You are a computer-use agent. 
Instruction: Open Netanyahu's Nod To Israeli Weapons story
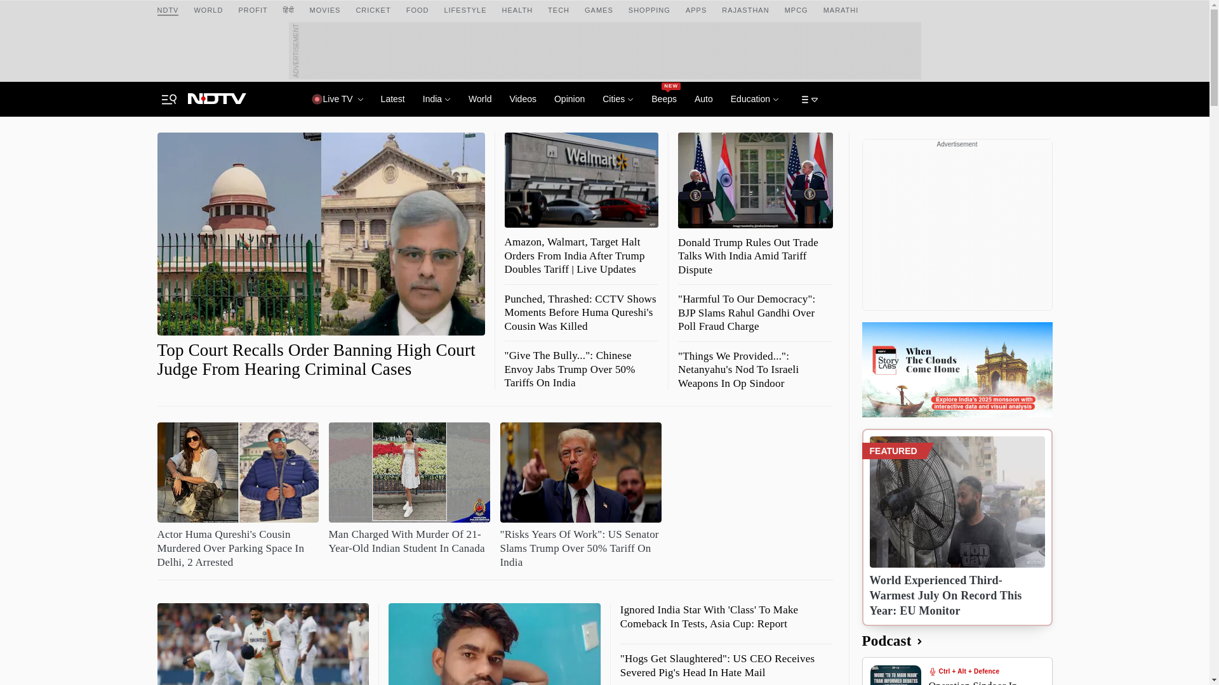point(738,370)
